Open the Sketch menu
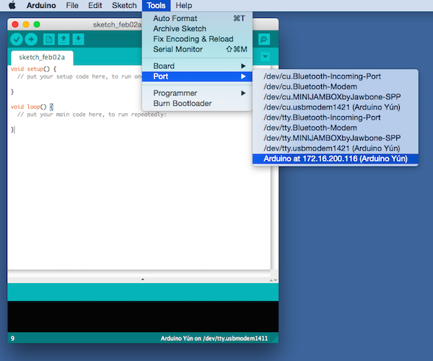Screen dimensions: 433x361 pyautogui.click(x=124, y=6)
